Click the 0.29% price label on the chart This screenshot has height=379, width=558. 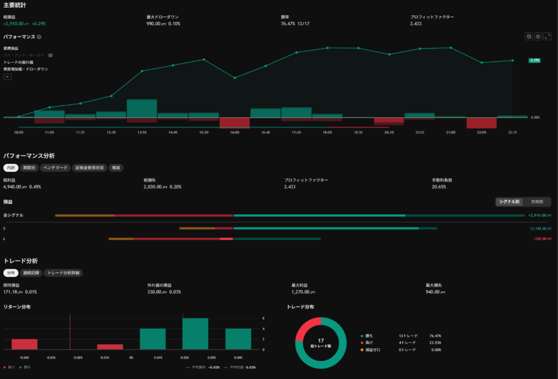tap(535, 61)
